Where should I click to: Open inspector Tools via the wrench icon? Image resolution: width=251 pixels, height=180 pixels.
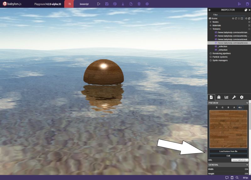234,97
